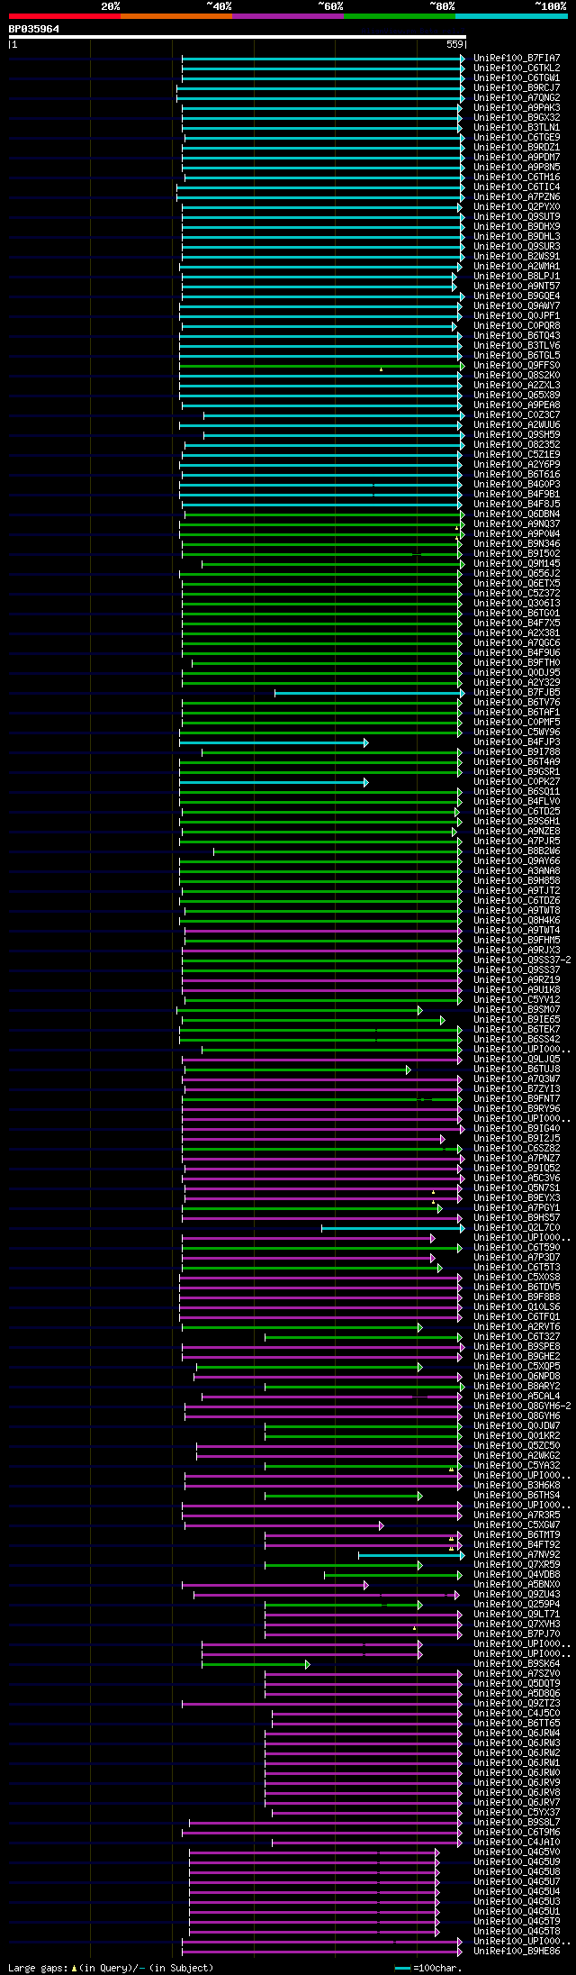Select the UniRef100_A9NZE8 label
576x1975 pixels.
pyautogui.click(x=517, y=831)
